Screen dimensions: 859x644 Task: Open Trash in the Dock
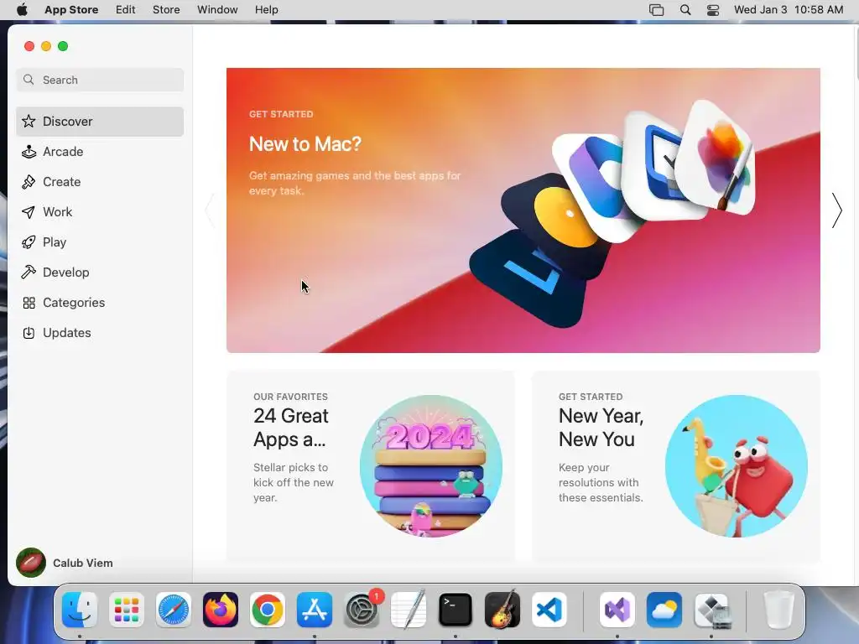click(778, 610)
